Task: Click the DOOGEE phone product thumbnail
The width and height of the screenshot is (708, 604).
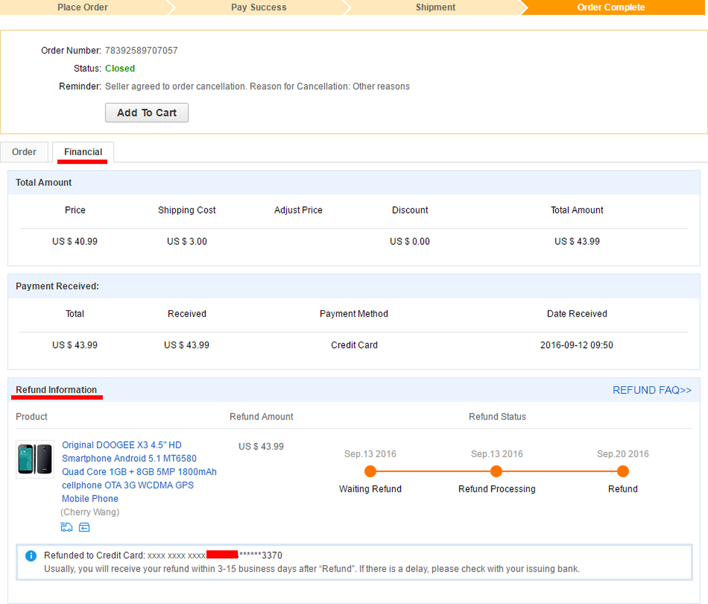Action: [35, 459]
